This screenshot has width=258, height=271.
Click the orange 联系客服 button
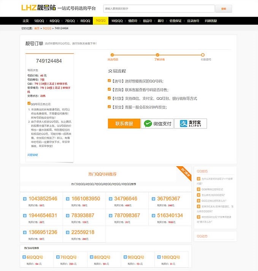coord(124,123)
